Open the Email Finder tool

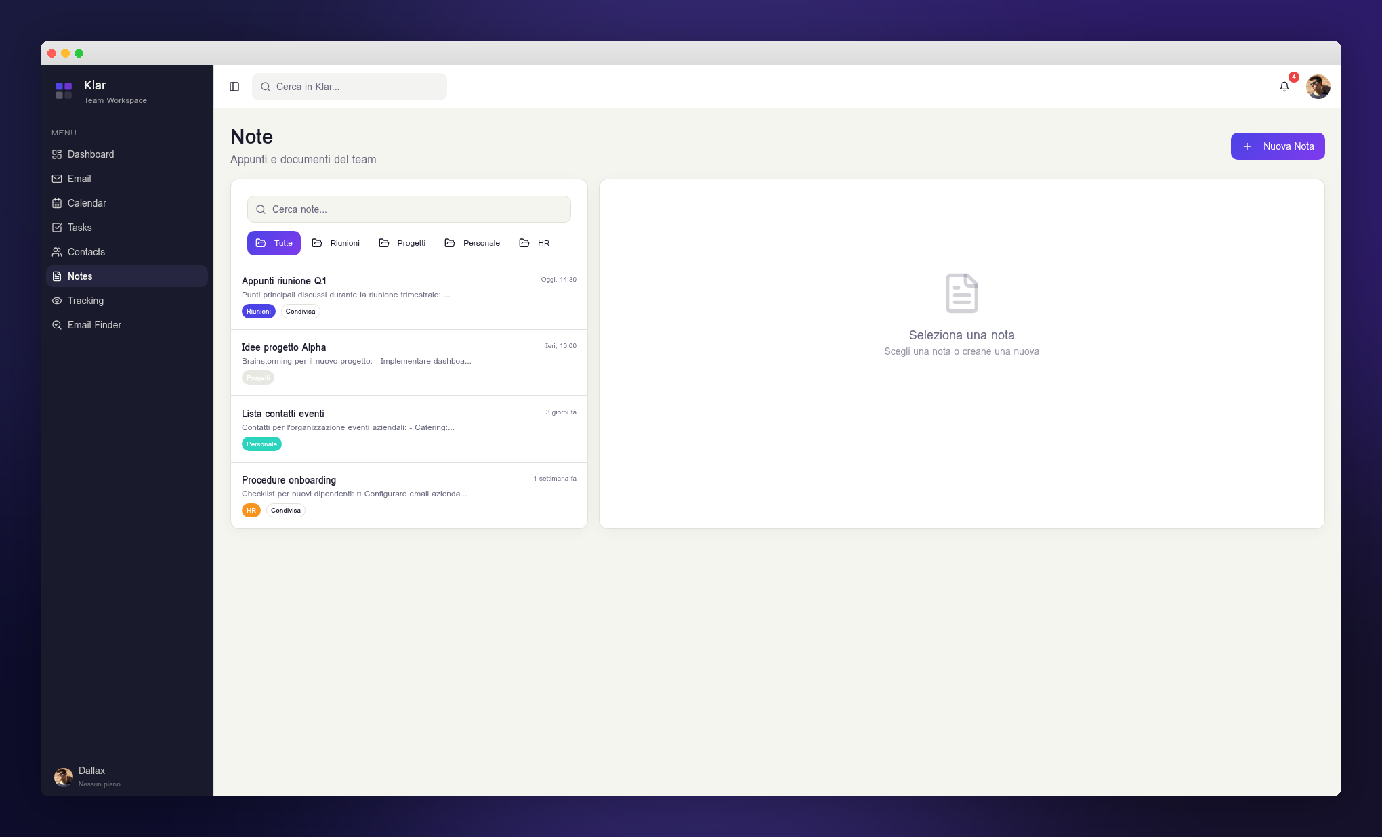(93, 325)
